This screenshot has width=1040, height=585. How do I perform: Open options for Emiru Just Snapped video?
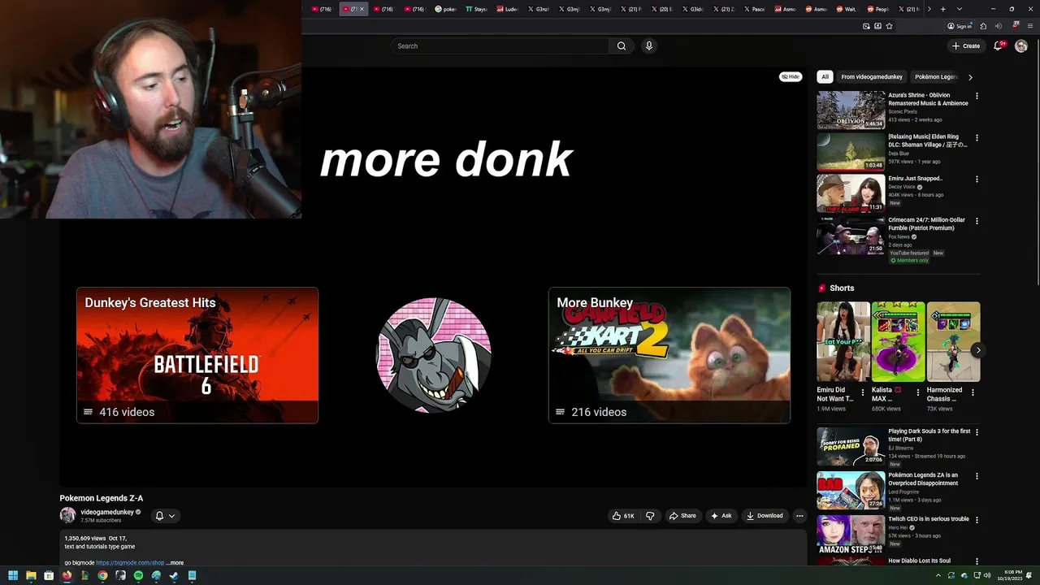[x=977, y=179]
